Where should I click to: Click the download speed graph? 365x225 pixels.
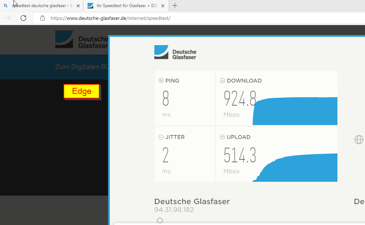[x=295, y=111]
